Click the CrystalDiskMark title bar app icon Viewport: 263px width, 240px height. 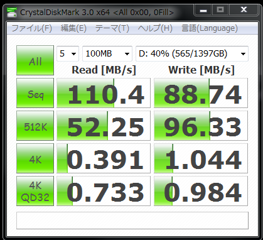tap(11, 13)
